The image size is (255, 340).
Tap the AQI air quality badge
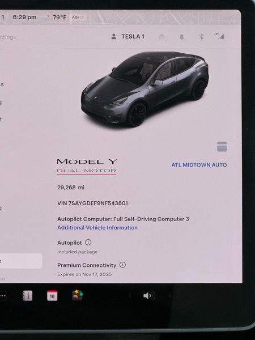coord(78,17)
